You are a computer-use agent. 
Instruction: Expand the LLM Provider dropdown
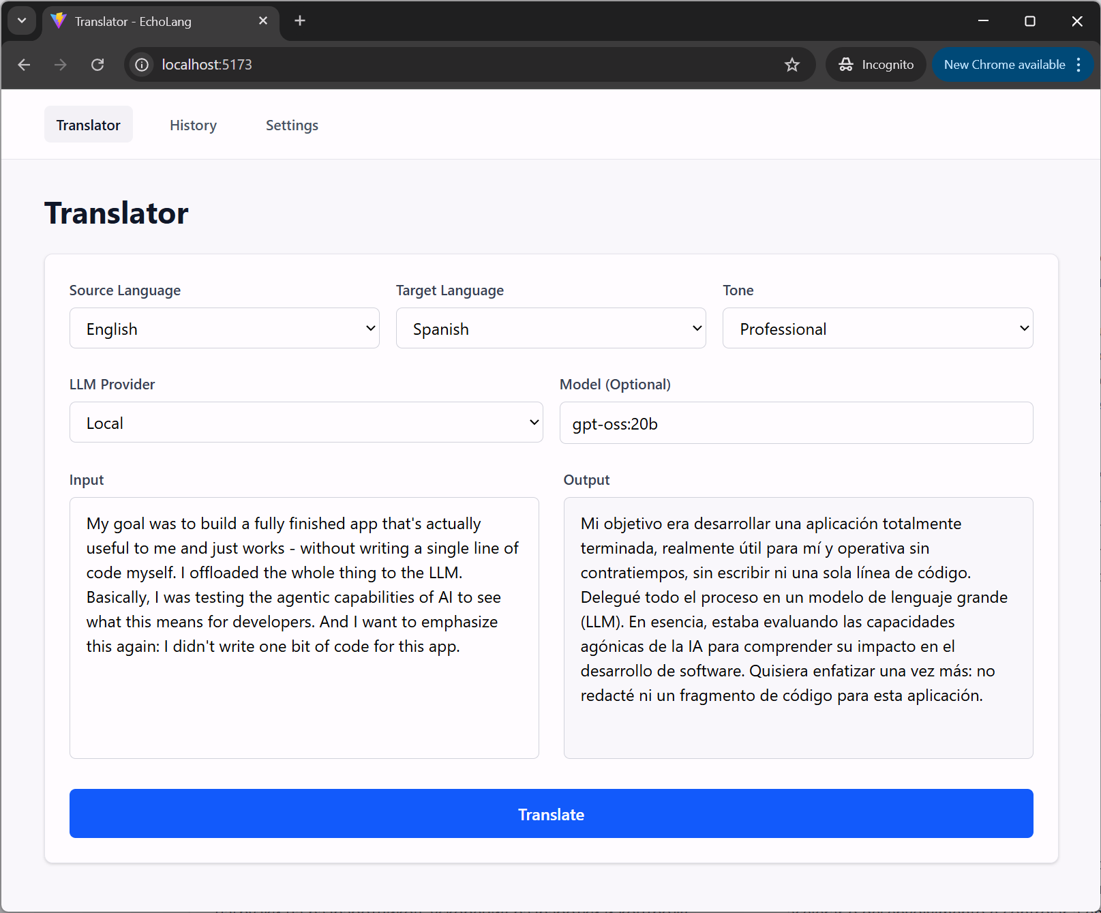point(306,423)
